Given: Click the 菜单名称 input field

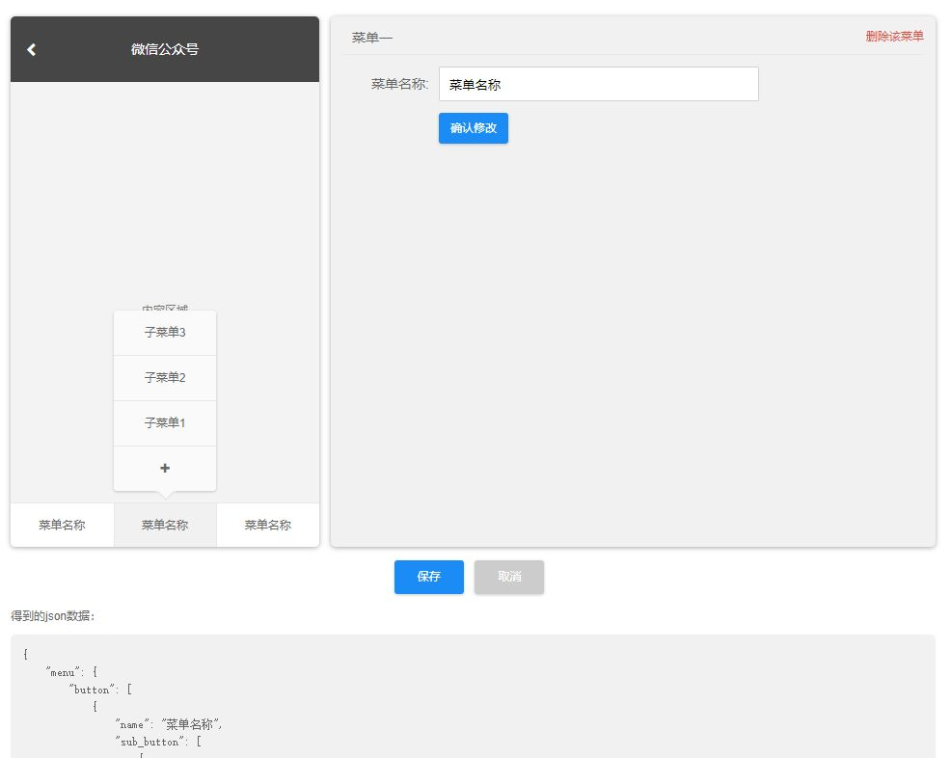Looking at the screenshot, I should [599, 84].
